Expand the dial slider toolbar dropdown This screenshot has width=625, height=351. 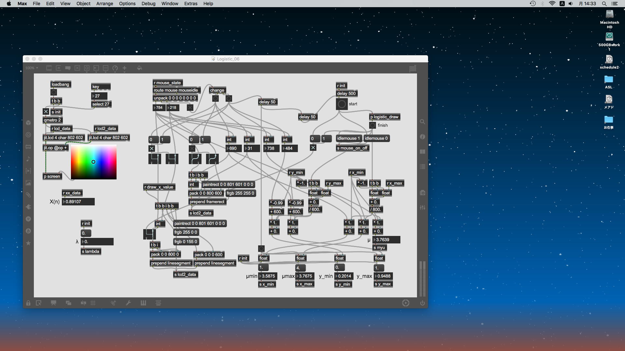(x=115, y=68)
